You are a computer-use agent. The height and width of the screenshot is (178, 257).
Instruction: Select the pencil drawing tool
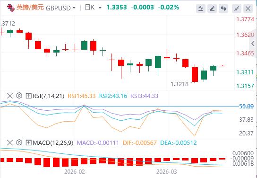(x=212, y=9)
